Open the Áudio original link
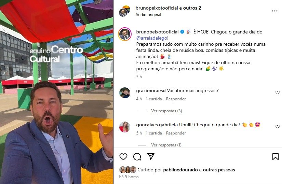 pos(148,15)
